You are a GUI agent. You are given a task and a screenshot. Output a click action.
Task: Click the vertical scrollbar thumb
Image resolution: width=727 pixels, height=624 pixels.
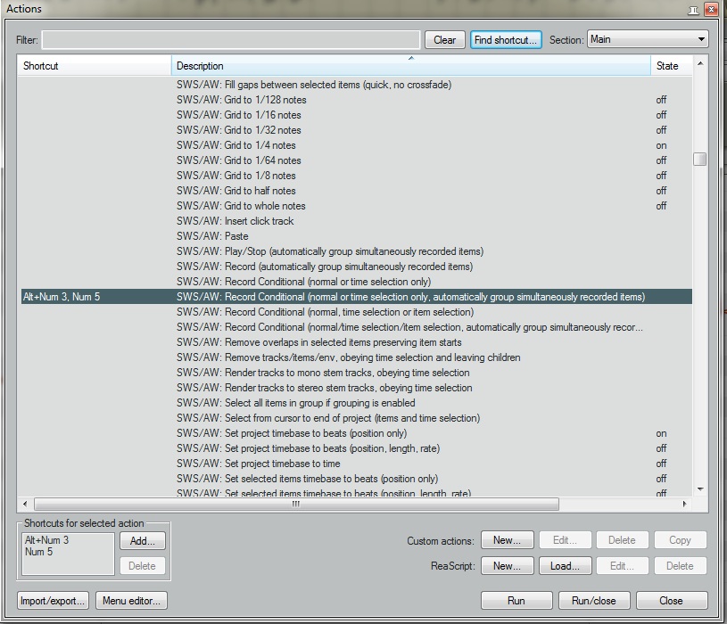(x=700, y=159)
